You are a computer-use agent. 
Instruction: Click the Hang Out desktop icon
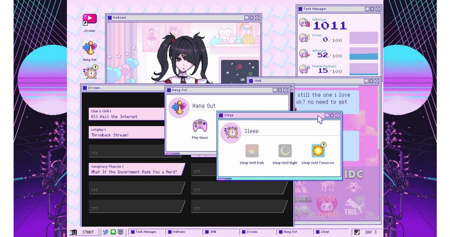[90, 48]
